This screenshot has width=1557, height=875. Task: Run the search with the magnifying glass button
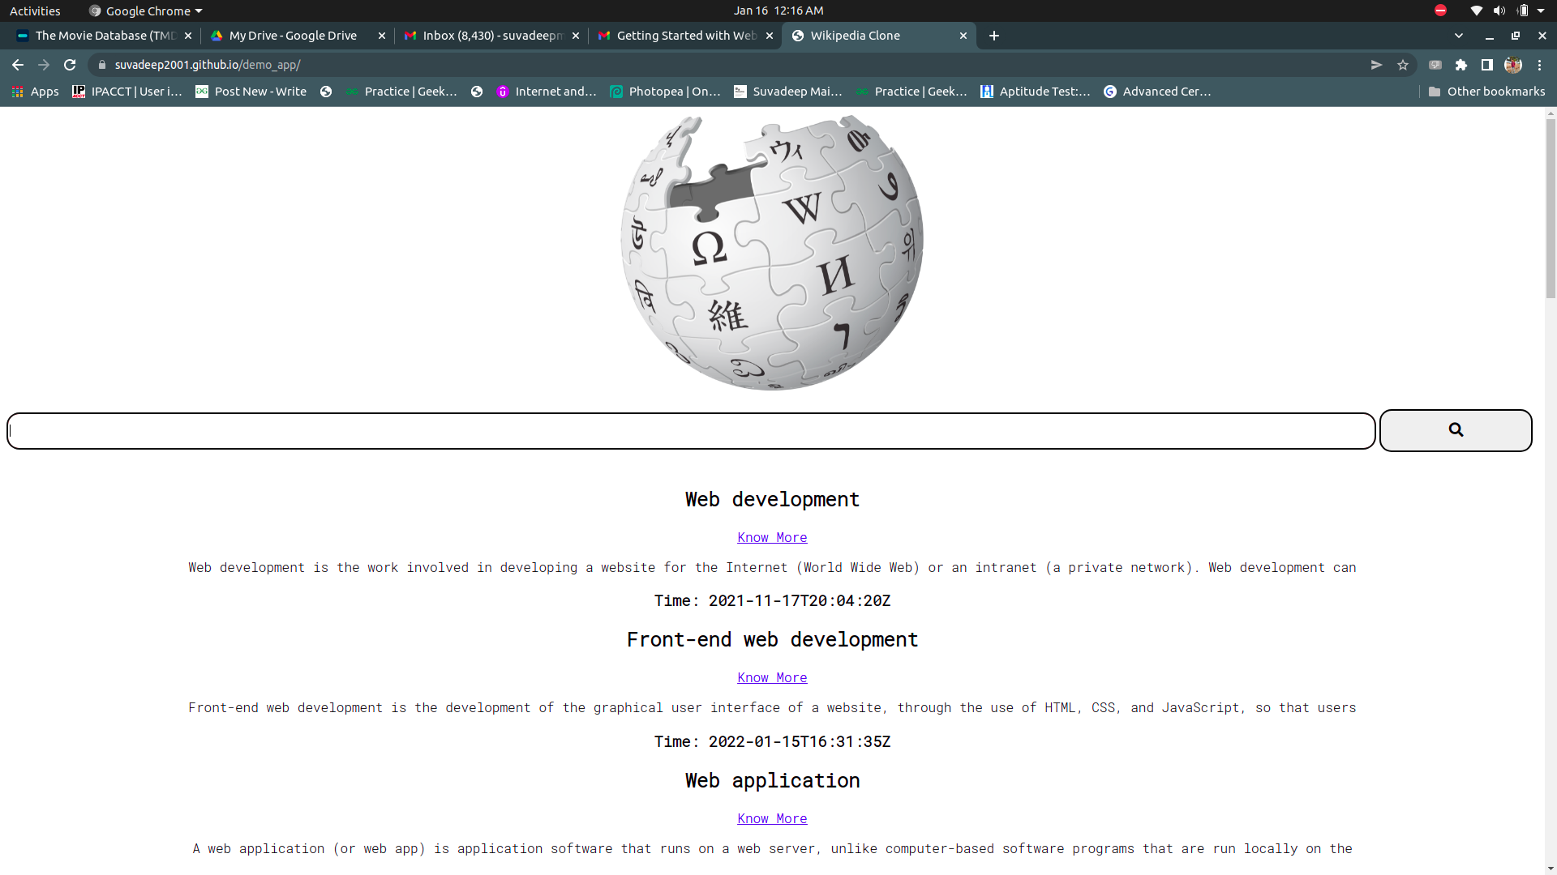(x=1456, y=430)
